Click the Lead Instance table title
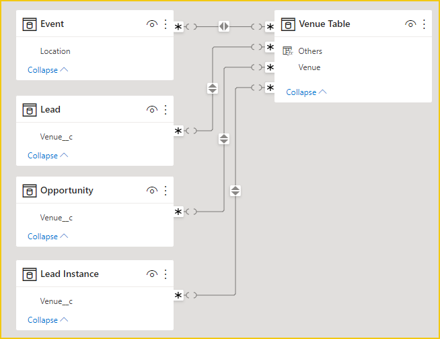Image resolution: width=440 pixels, height=339 pixels. [69, 274]
